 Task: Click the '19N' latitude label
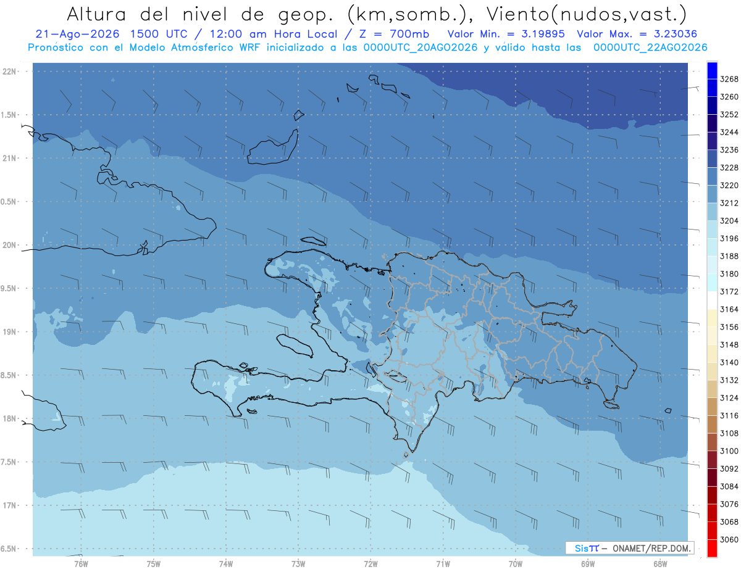click(x=10, y=332)
